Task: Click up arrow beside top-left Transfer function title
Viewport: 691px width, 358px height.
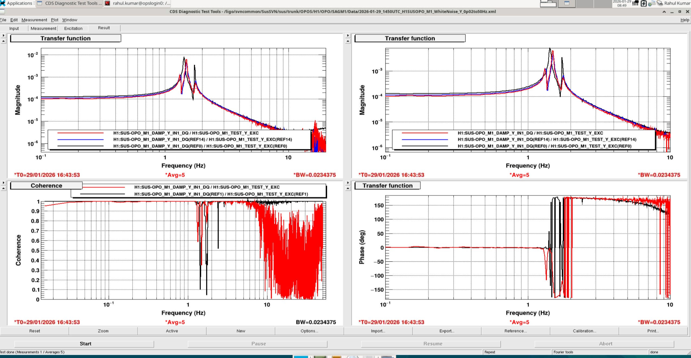Action: click(3, 41)
